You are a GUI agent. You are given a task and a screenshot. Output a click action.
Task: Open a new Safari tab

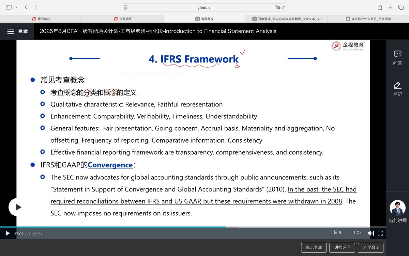tap(390, 7)
